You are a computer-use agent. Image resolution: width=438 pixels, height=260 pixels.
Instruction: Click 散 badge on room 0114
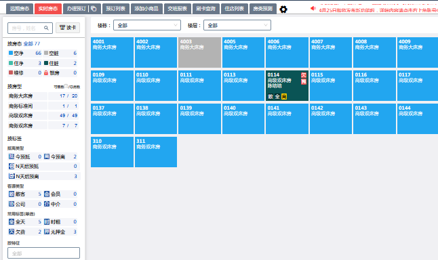(x=271, y=97)
